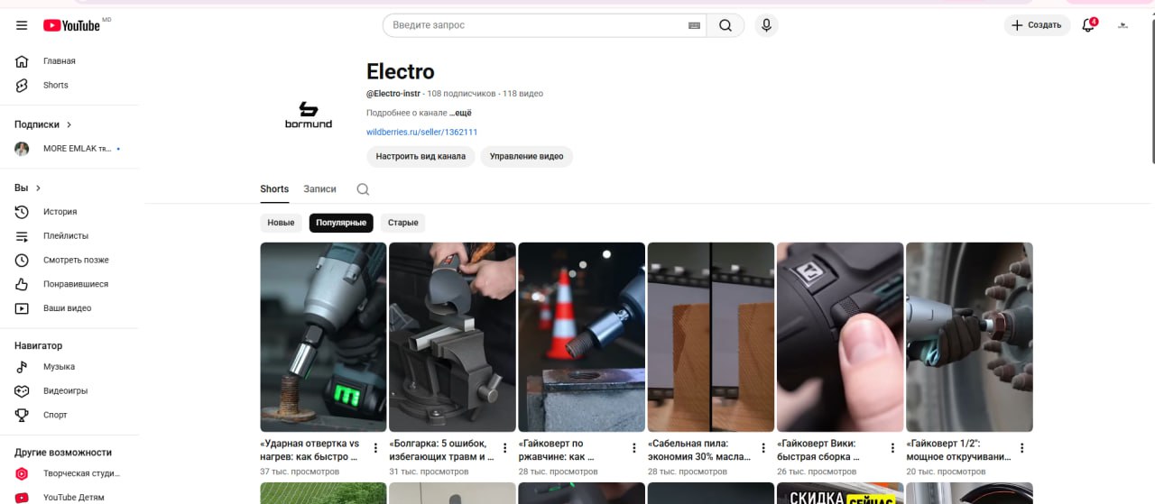Start voice search with microphone icon
This screenshot has height=504, width=1155.
click(x=766, y=25)
